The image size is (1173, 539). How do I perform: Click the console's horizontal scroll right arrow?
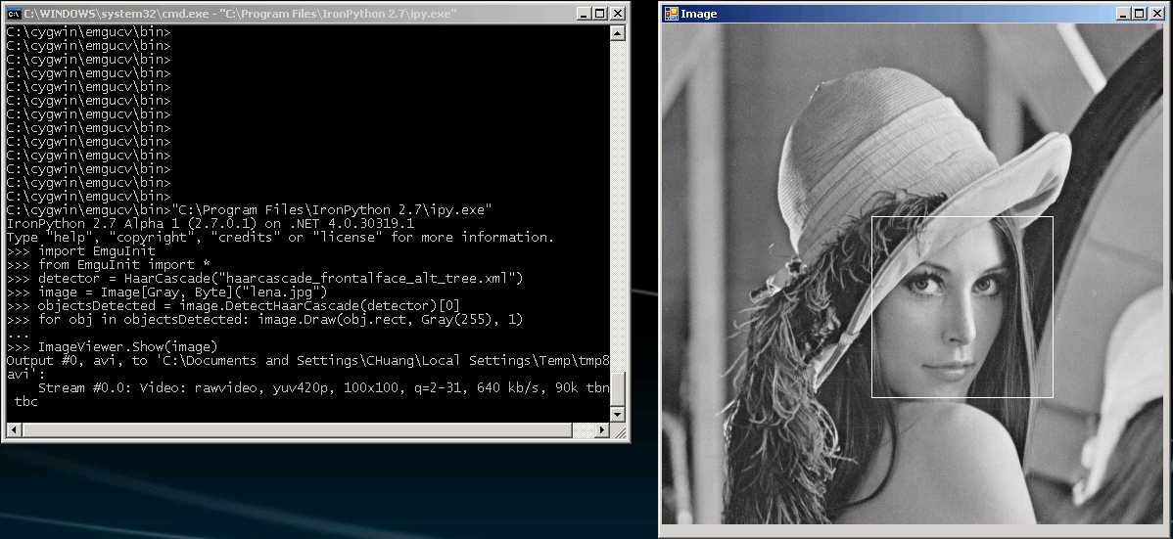pos(602,429)
